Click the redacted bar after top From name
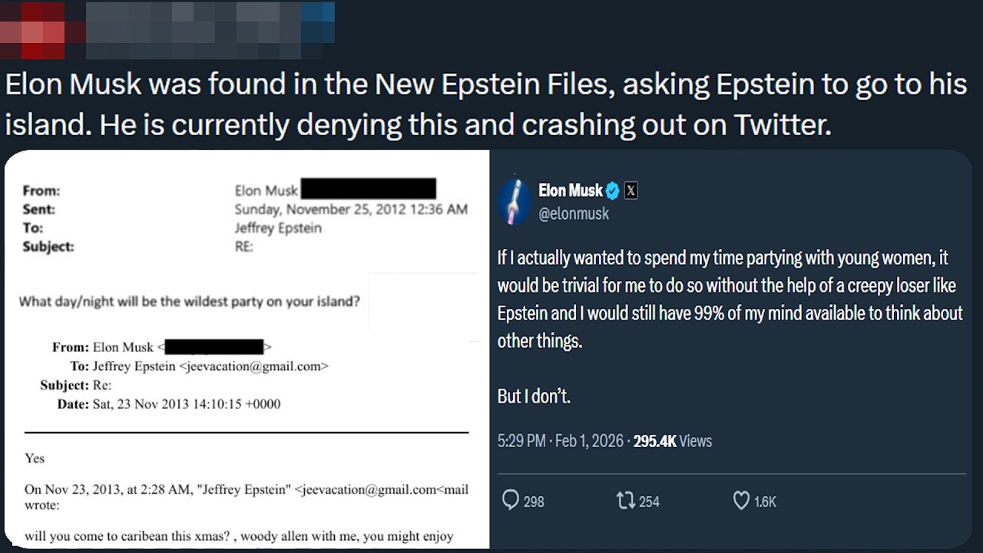Image resolution: width=983 pixels, height=553 pixels. click(x=369, y=189)
